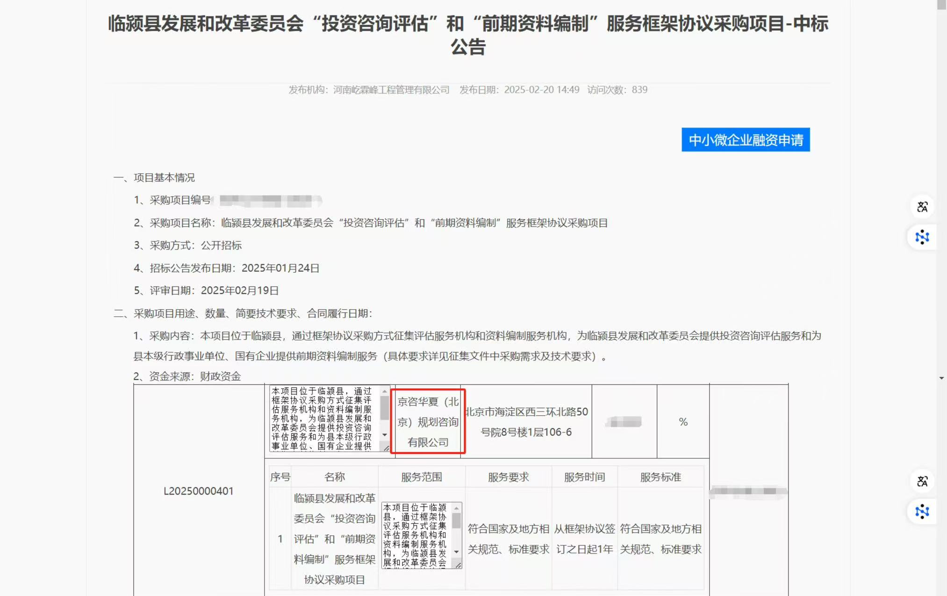Click the 服务标准 column header
The height and width of the screenshot is (596, 947).
[660, 477]
